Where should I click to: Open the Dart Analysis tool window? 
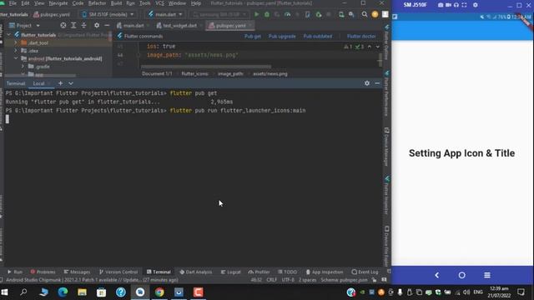pos(196,272)
